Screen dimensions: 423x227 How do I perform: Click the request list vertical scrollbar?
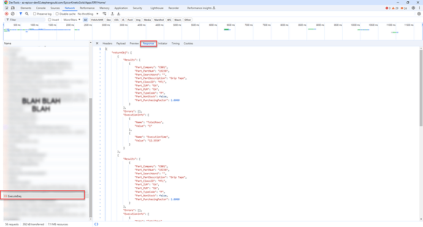point(91,157)
